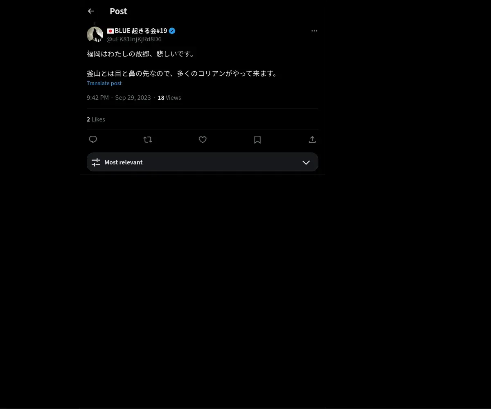This screenshot has width=491, height=409.
Task: View the 2 Likes list
Action: [96, 119]
